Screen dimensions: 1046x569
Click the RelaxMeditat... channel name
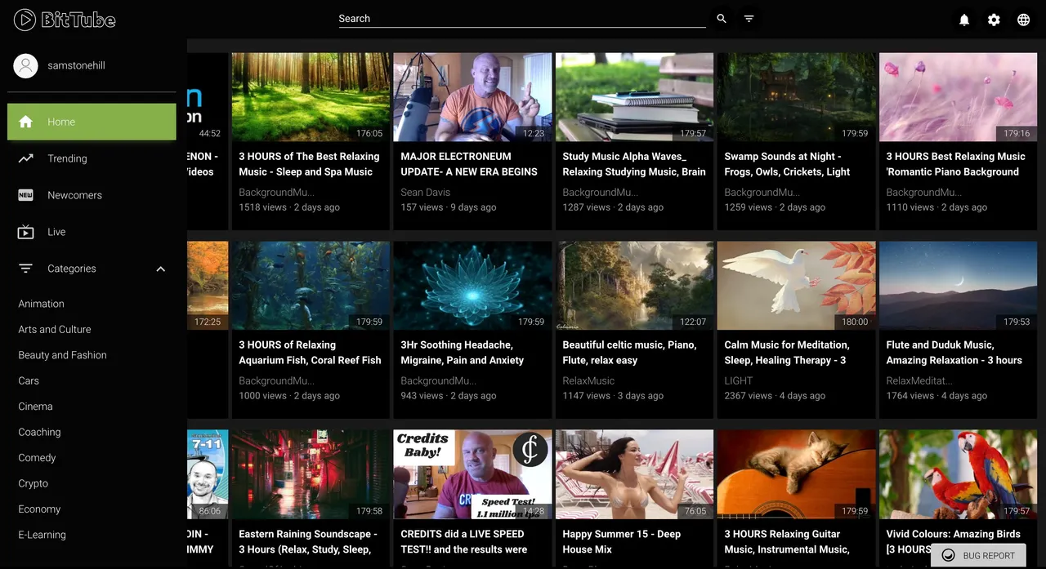tap(919, 381)
